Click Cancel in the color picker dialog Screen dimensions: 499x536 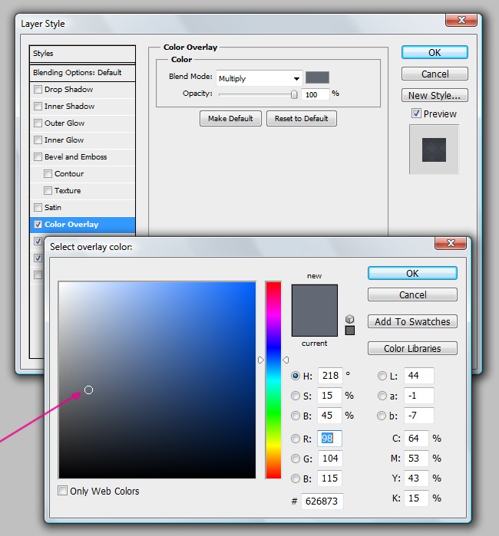point(412,294)
